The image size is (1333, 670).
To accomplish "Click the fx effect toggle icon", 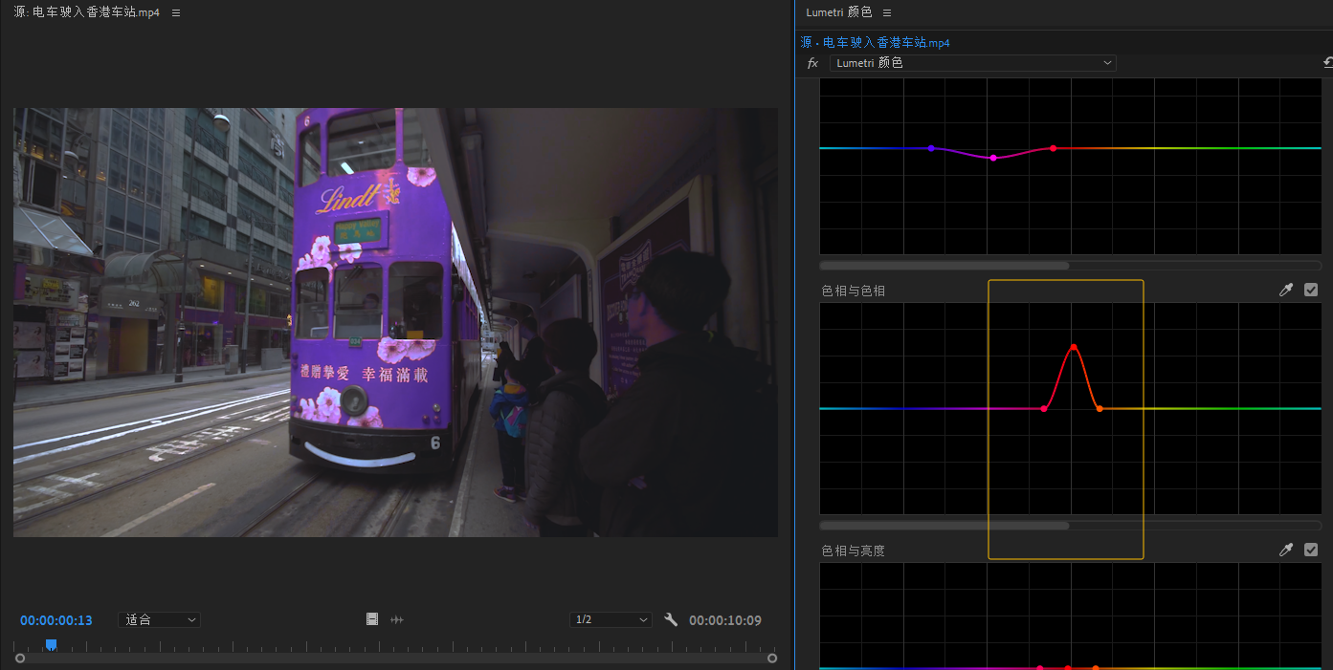I will coord(813,63).
